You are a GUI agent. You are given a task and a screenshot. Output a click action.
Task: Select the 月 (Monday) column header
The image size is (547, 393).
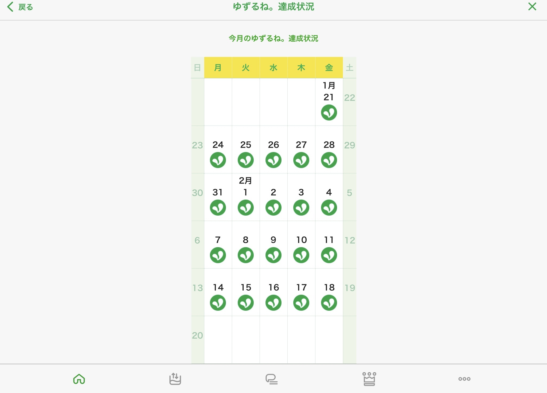pyautogui.click(x=218, y=68)
